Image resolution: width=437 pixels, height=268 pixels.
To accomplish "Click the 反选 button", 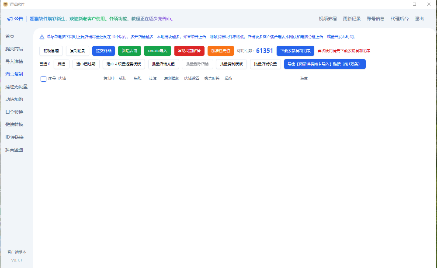I will point(61,64).
